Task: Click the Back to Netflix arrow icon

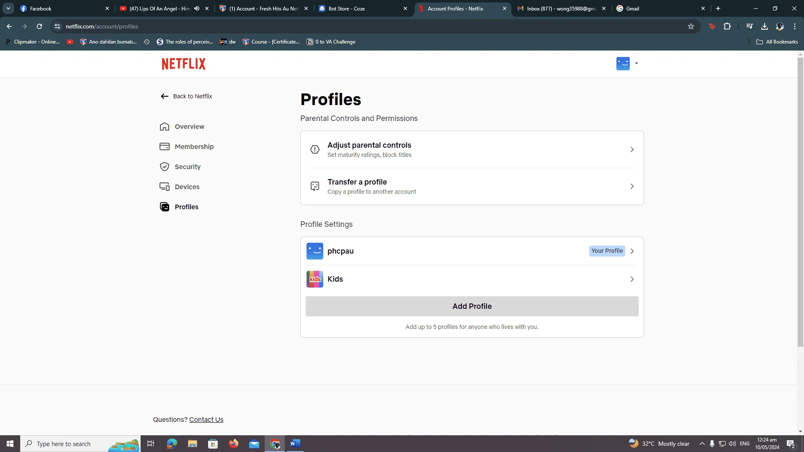Action: point(165,96)
